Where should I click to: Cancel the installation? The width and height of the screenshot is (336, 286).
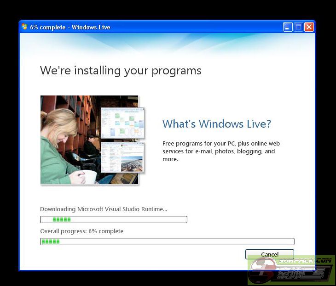[269, 254]
